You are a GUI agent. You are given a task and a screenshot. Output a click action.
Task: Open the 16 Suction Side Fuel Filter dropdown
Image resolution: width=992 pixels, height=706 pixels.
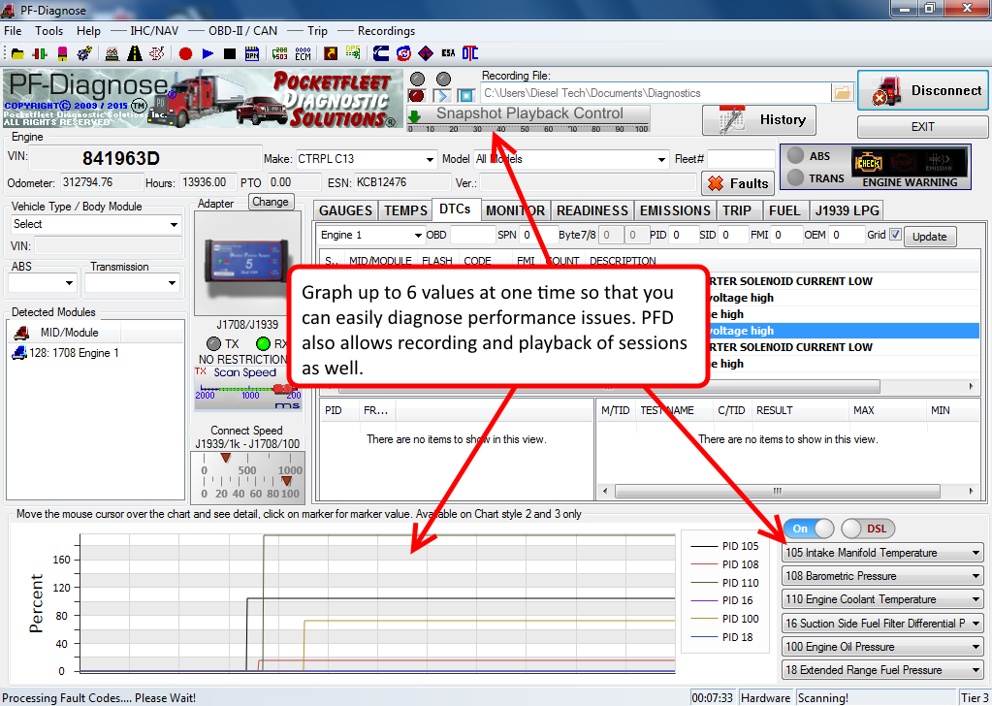click(x=882, y=624)
